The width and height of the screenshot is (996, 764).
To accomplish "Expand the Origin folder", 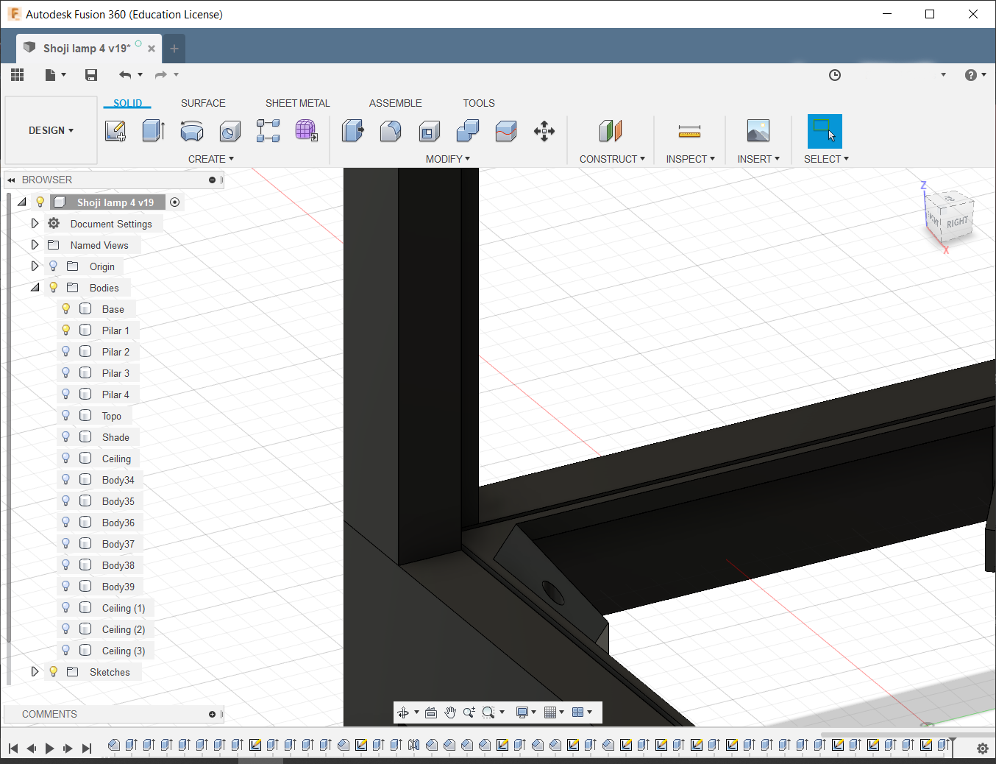I will pyautogui.click(x=35, y=266).
